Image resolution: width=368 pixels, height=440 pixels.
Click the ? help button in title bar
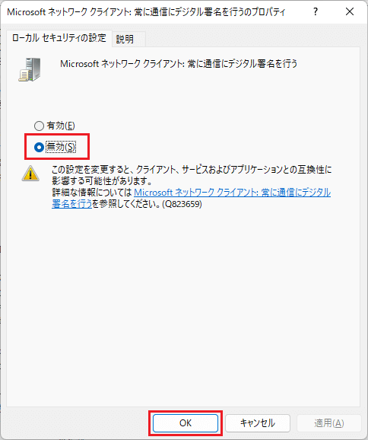(x=316, y=11)
